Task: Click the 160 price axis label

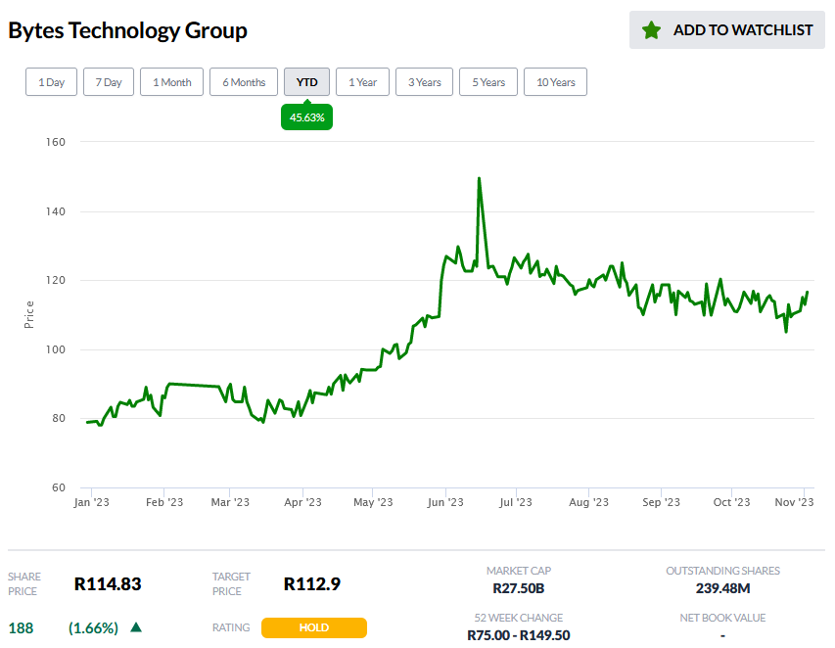Action: point(56,142)
